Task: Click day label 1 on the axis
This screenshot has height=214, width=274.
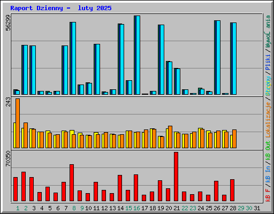Action: pyautogui.click(x=18, y=208)
